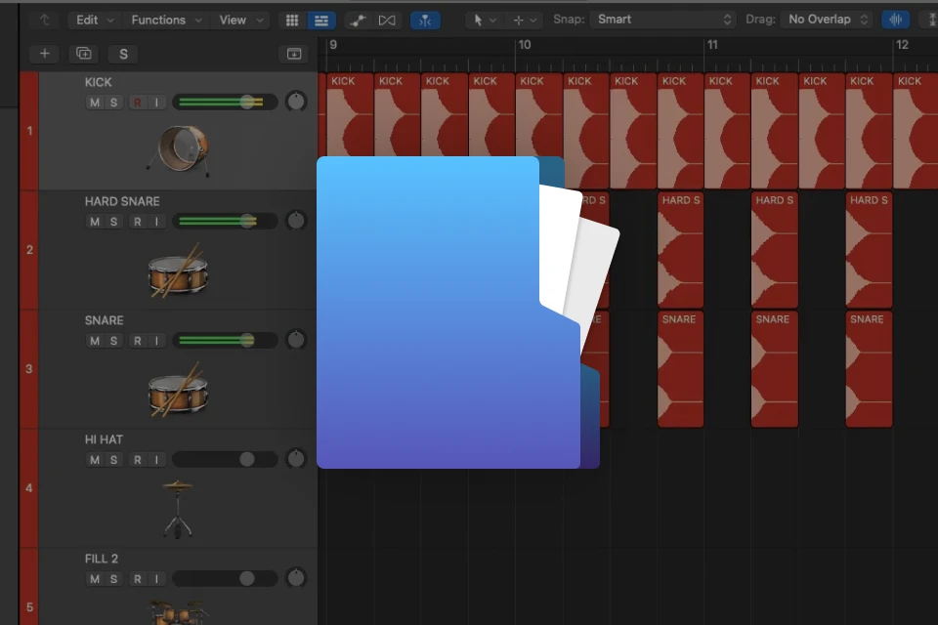
Task: Mute the HARD SNARE track
Action: [95, 222]
